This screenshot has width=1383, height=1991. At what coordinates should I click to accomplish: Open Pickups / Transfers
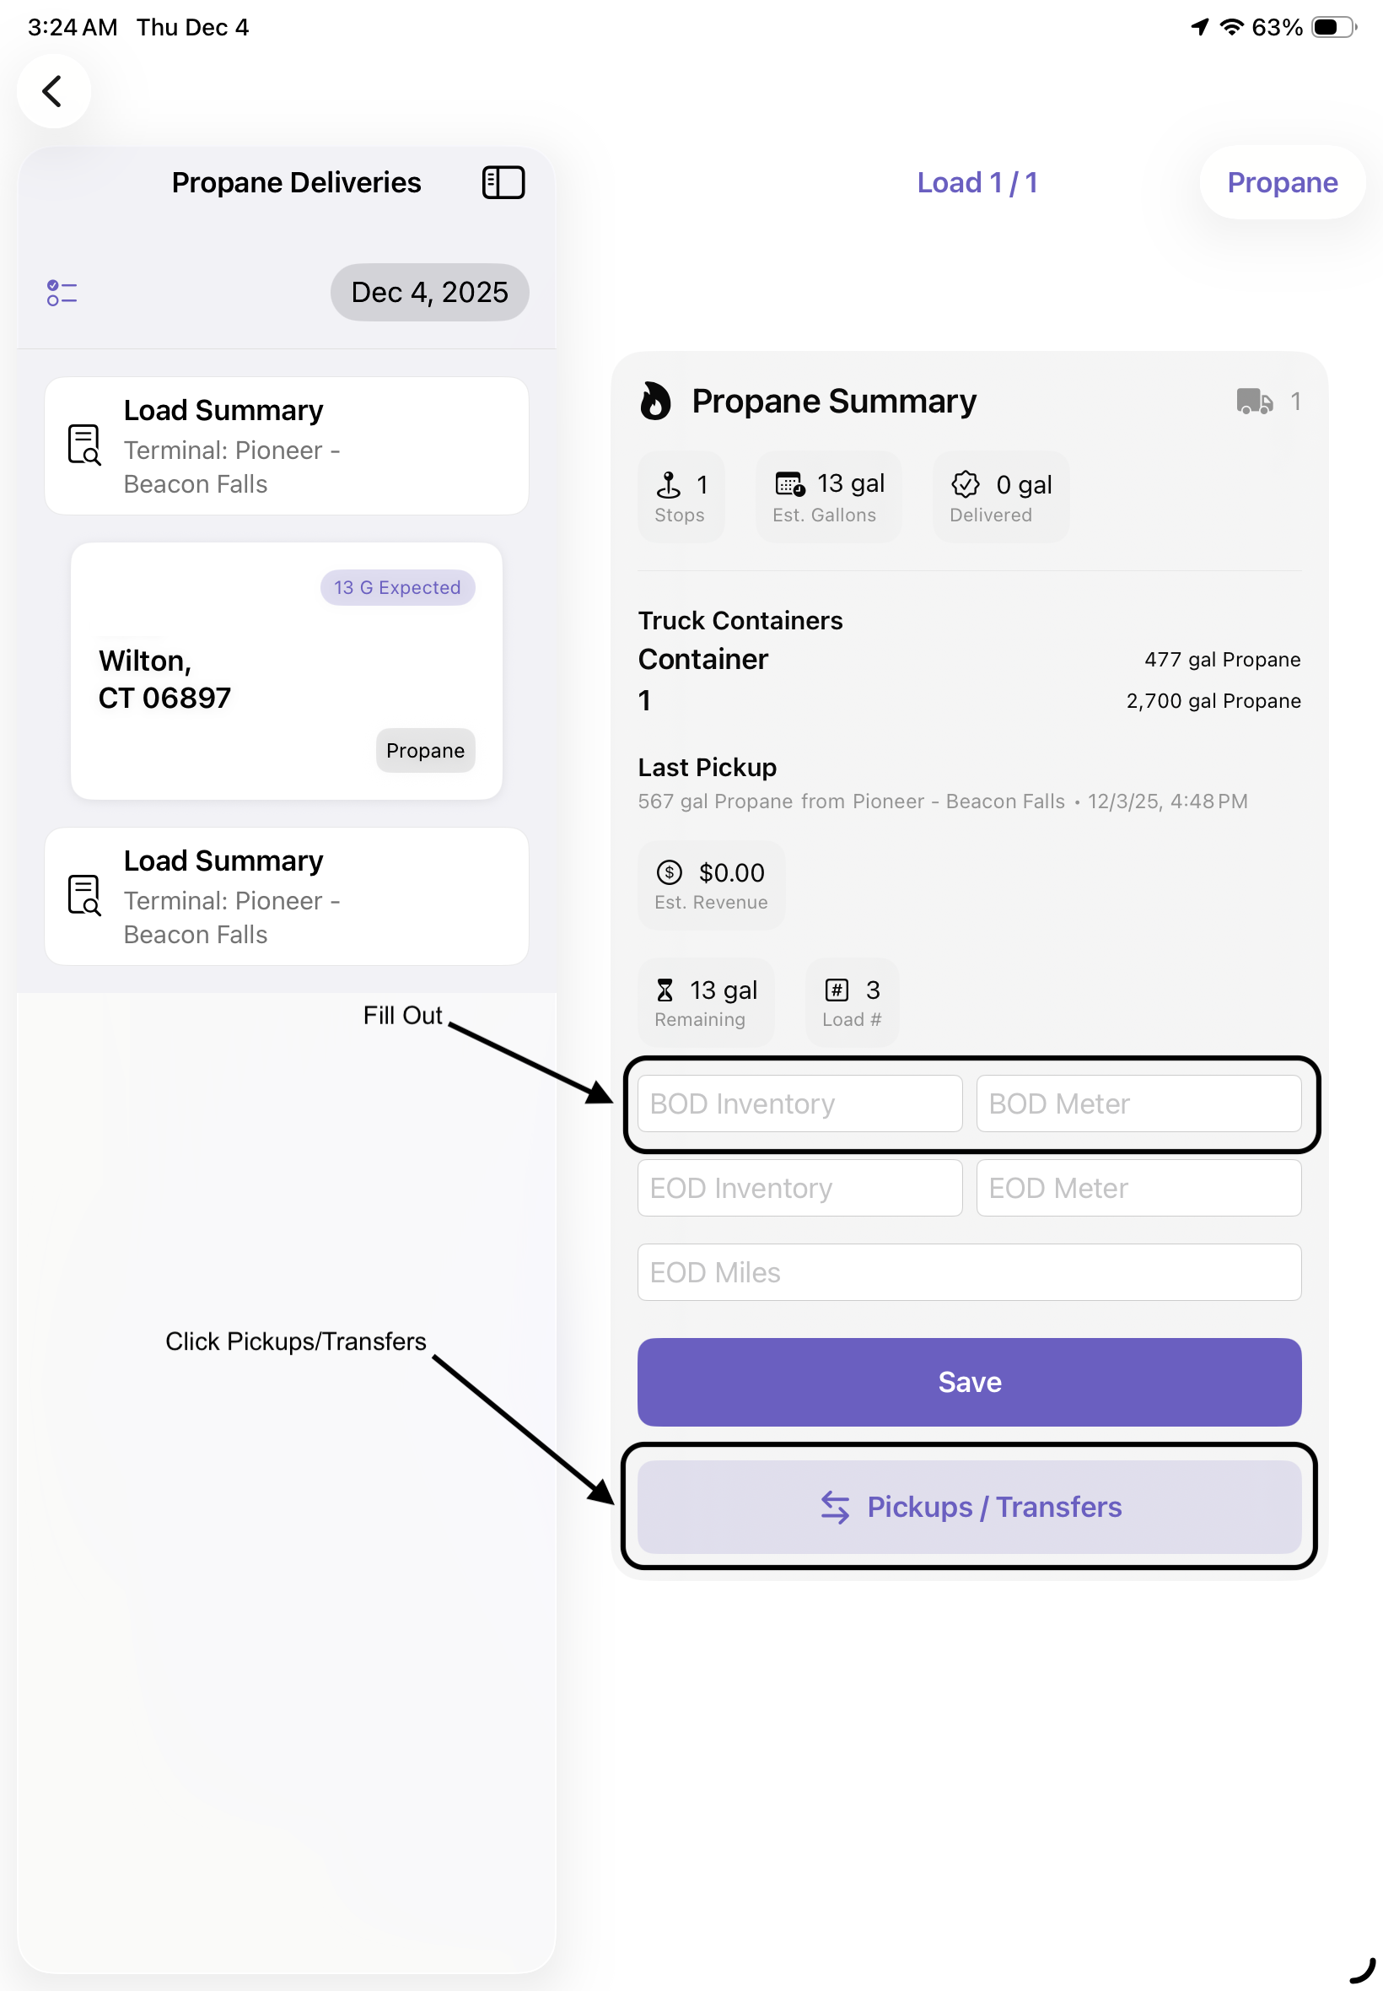[969, 1507]
